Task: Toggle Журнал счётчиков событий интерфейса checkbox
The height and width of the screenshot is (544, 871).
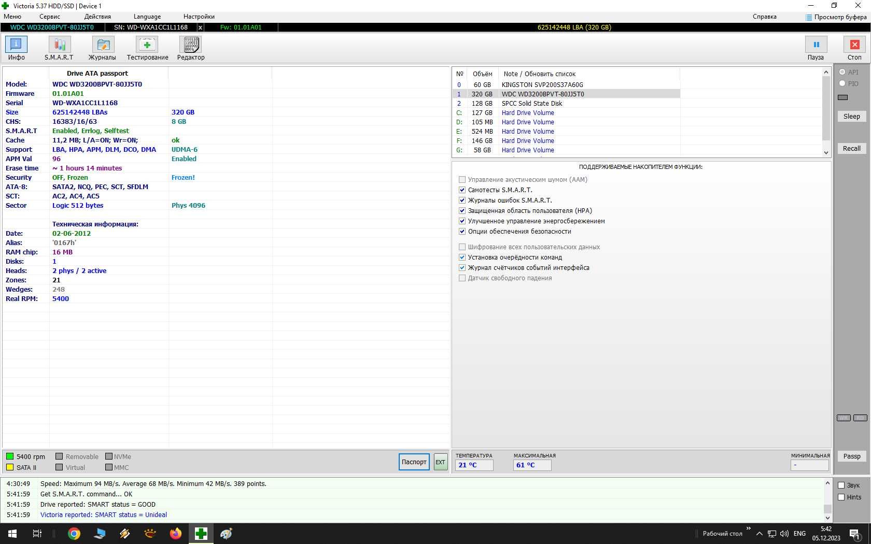Action: pos(462,268)
